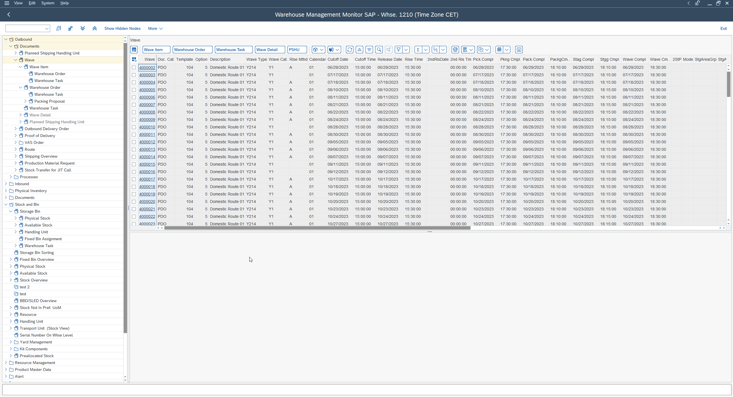The height and width of the screenshot is (397, 733).
Task: Click the command input field at the bottom
Action: click(x=367, y=390)
